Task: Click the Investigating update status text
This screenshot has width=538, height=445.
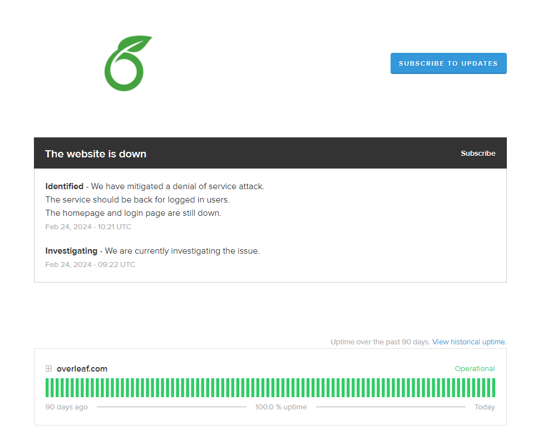Action: click(71, 251)
